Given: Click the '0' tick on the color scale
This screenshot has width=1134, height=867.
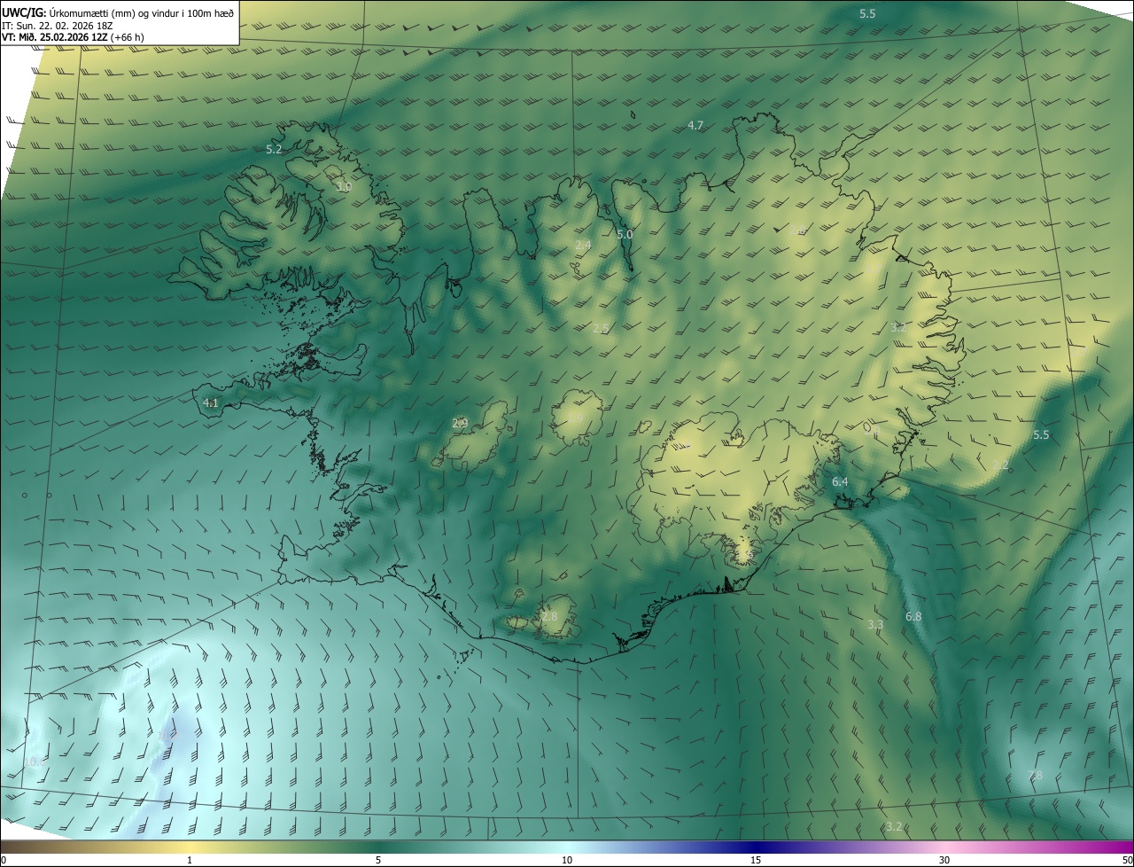Looking at the screenshot, I should [x=4, y=860].
